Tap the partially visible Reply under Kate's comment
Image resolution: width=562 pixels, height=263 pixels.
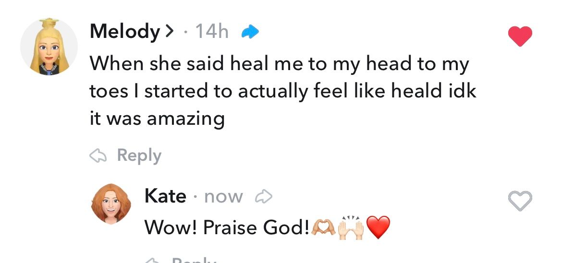coord(194,260)
